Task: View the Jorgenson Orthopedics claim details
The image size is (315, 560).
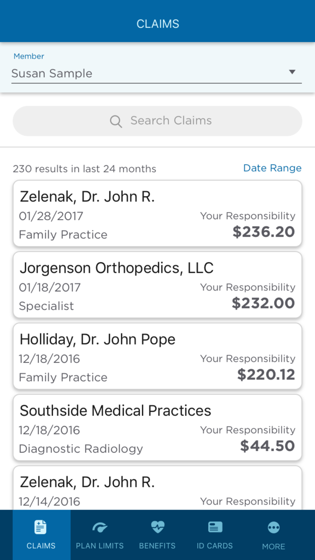Action: (x=157, y=285)
